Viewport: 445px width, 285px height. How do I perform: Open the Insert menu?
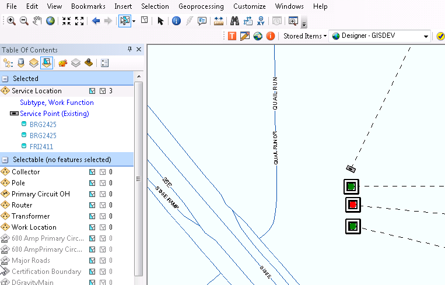click(x=123, y=6)
